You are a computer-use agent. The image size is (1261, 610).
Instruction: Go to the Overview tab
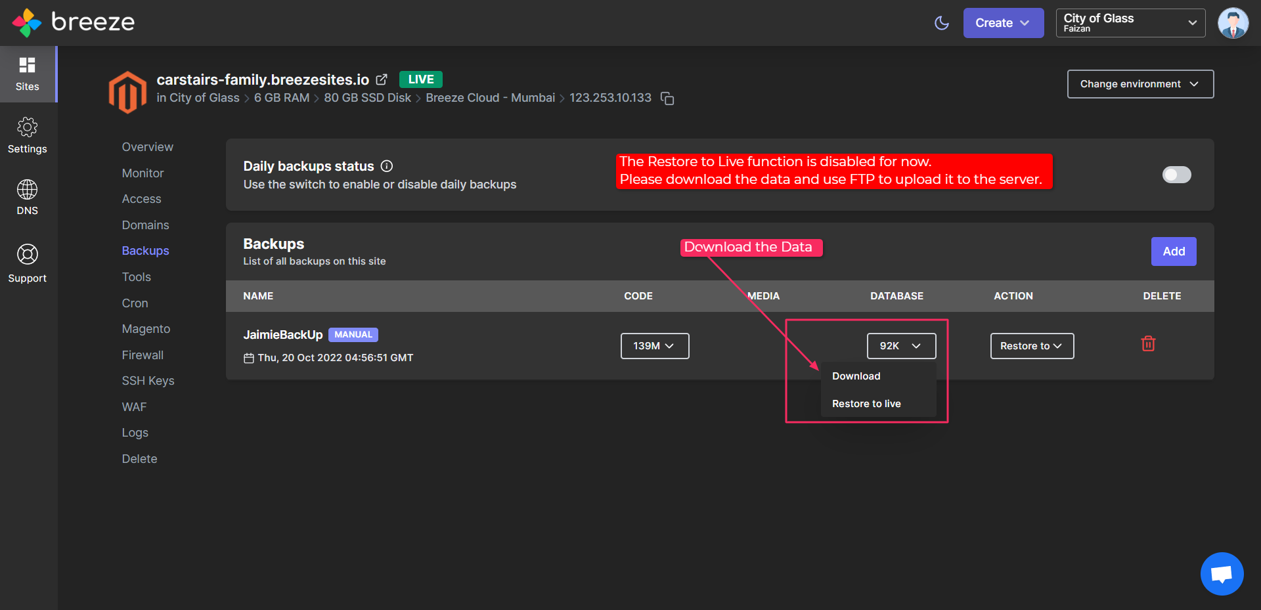[148, 147]
